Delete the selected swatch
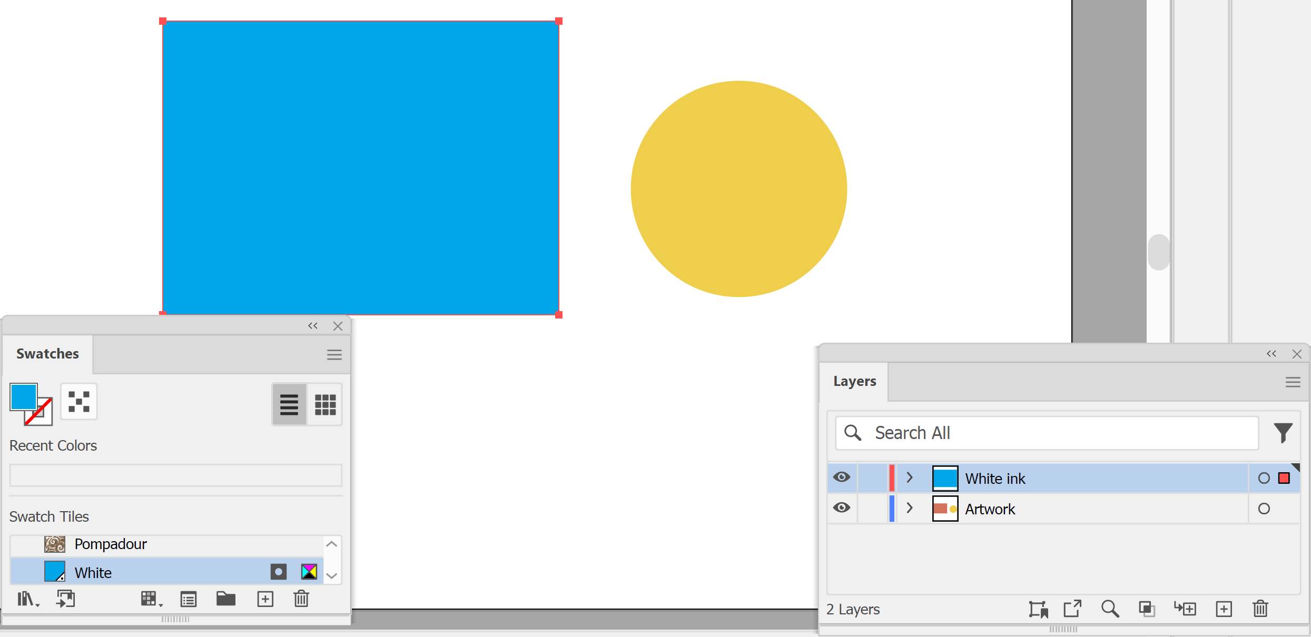 point(301,599)
